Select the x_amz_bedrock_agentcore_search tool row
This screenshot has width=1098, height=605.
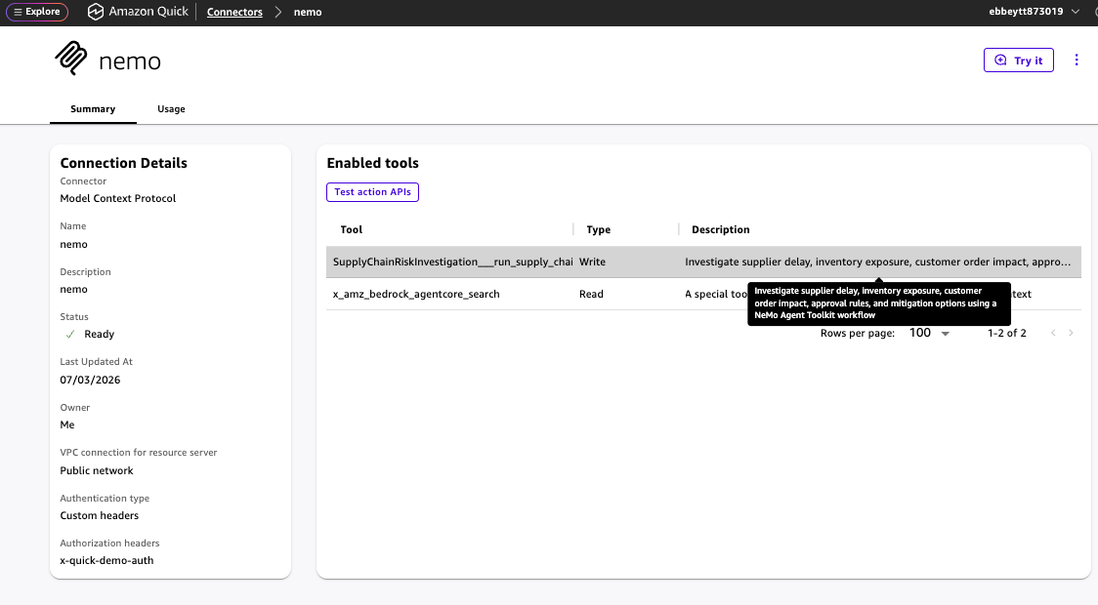point(703,294)
